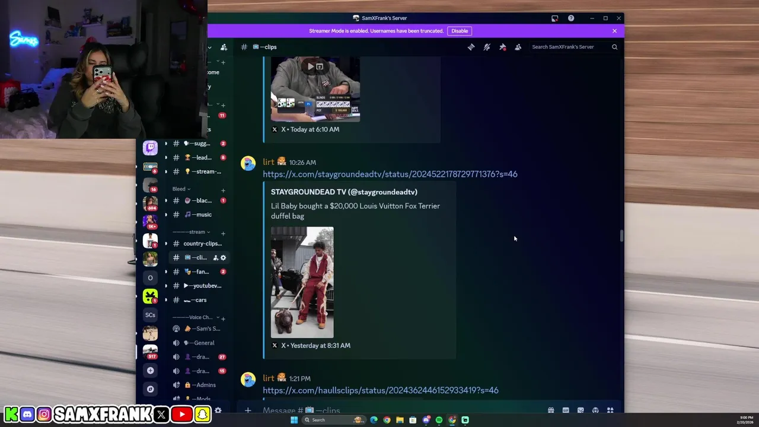Expand the sugg... channel threads arrow
The width and height of the screenshot is (759, 427).
(166, 144)
